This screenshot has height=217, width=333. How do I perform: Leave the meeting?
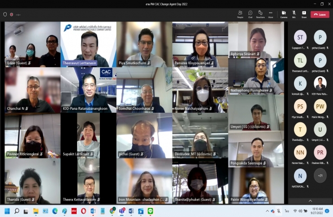click(320, 15)
